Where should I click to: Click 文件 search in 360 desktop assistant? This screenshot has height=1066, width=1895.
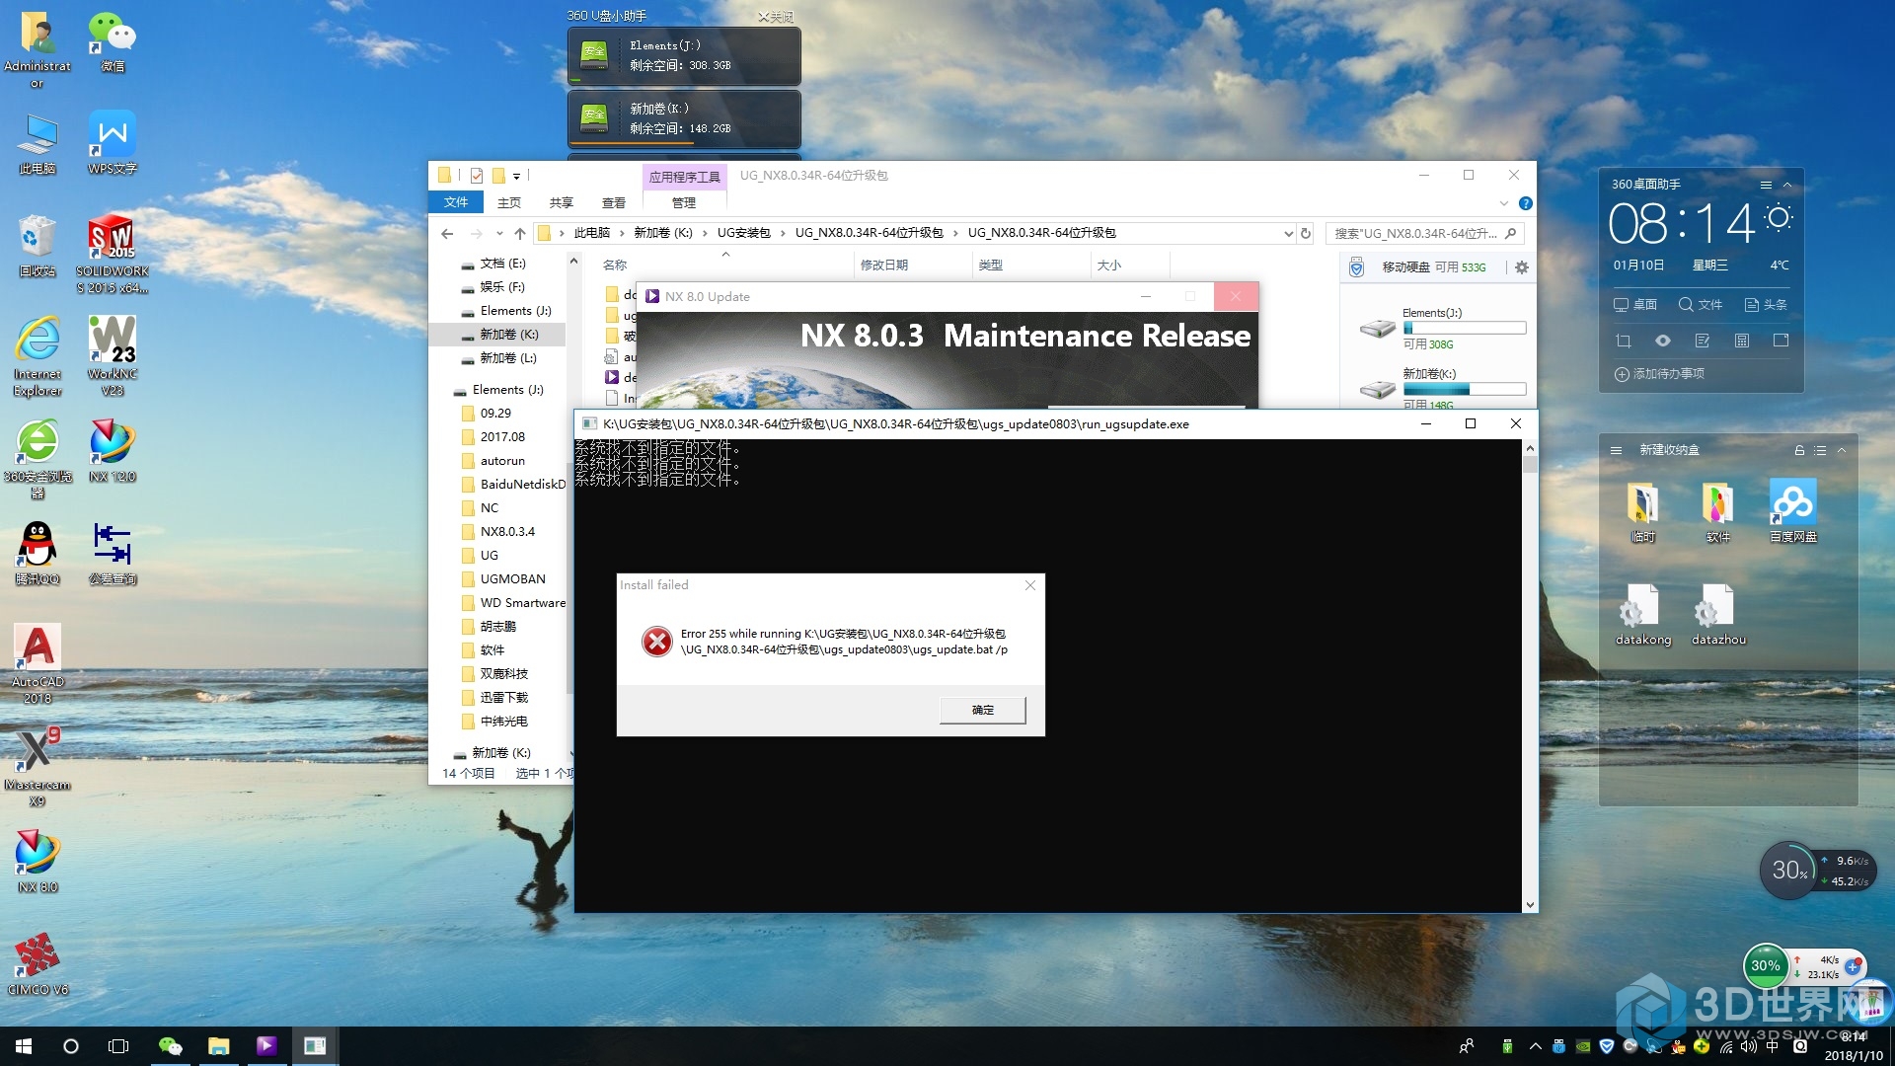tap(1701, 305)
